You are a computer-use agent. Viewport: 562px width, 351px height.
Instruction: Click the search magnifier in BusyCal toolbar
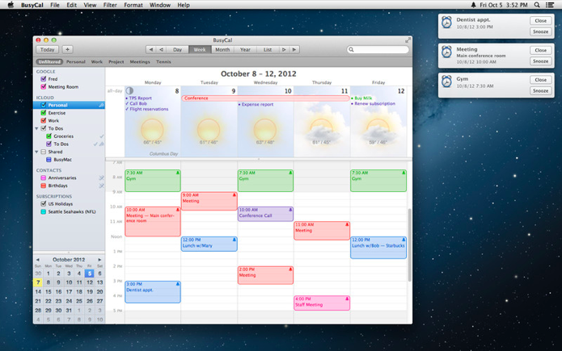(x=351, y=50)
